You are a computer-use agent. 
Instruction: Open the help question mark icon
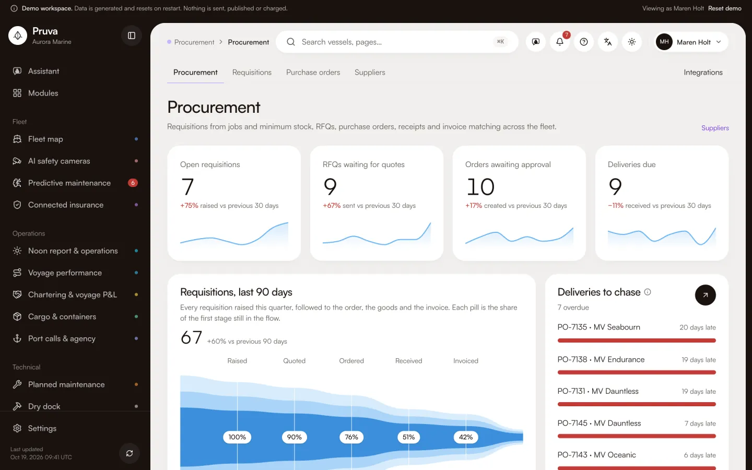[x=584, y=42]
